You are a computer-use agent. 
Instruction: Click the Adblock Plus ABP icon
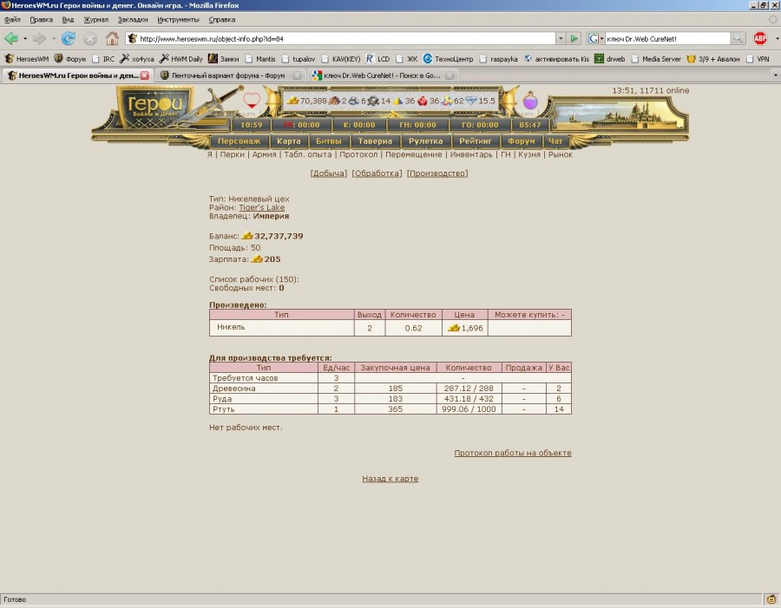[x=760, y=38]
